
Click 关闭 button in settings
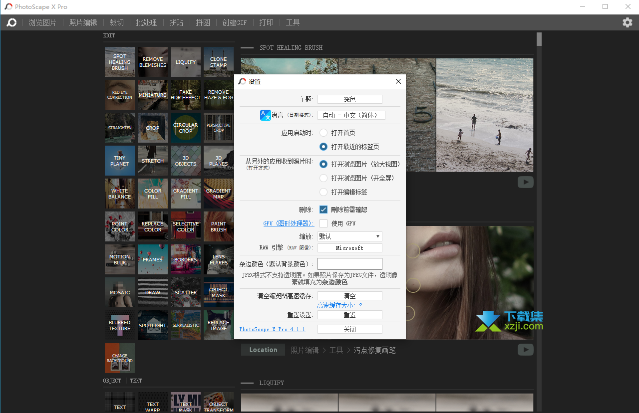click(x=350, y=329)
